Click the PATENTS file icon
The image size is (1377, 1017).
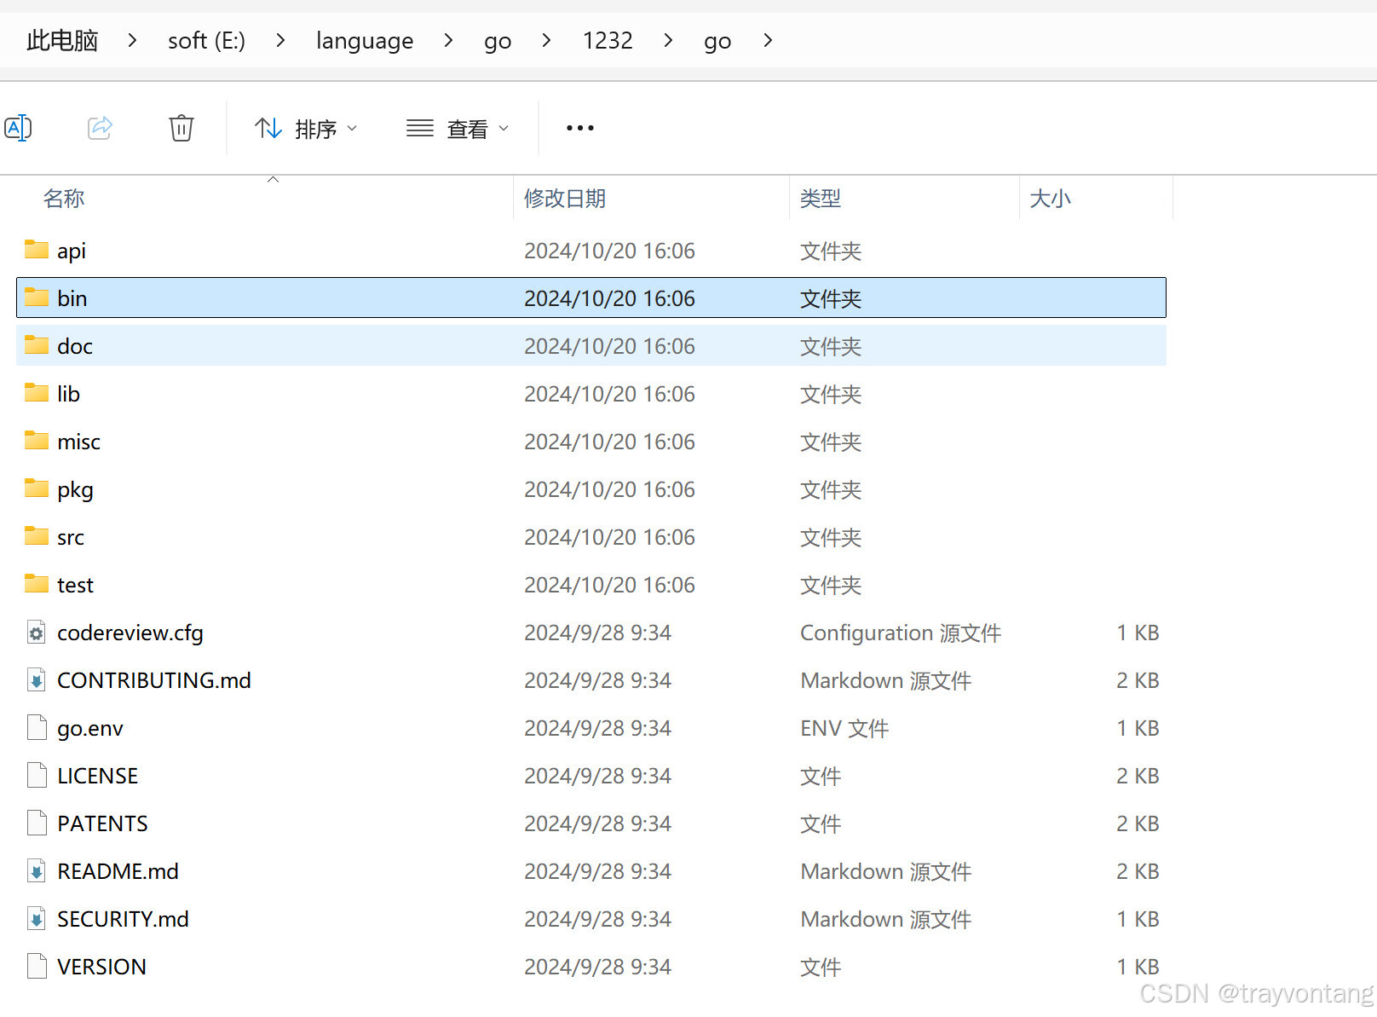37,823
